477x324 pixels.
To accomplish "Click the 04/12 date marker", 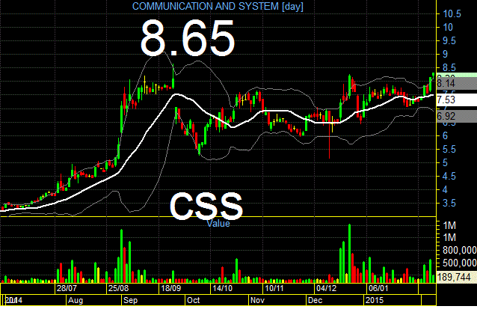I will tap(326, 288).
